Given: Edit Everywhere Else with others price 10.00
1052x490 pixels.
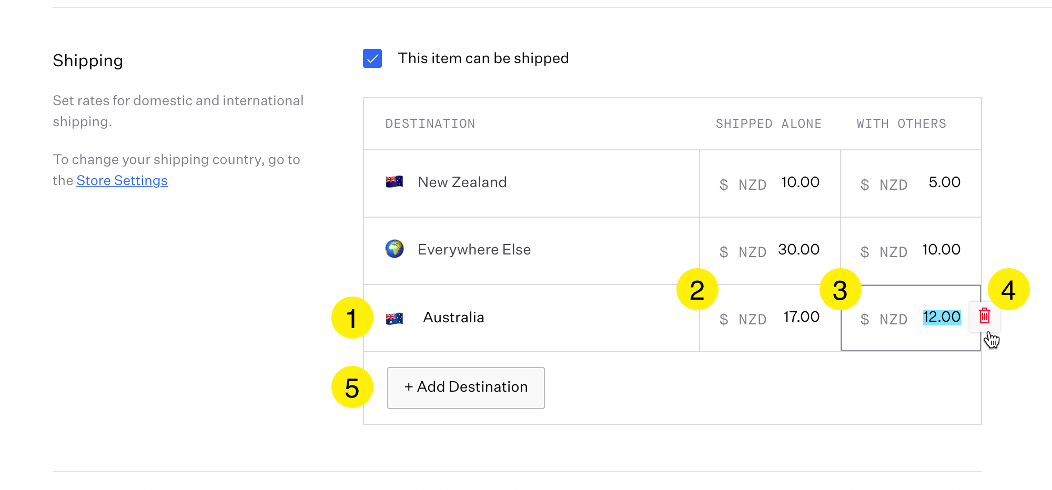Looking at the screenshot, I should click(941, 250).
